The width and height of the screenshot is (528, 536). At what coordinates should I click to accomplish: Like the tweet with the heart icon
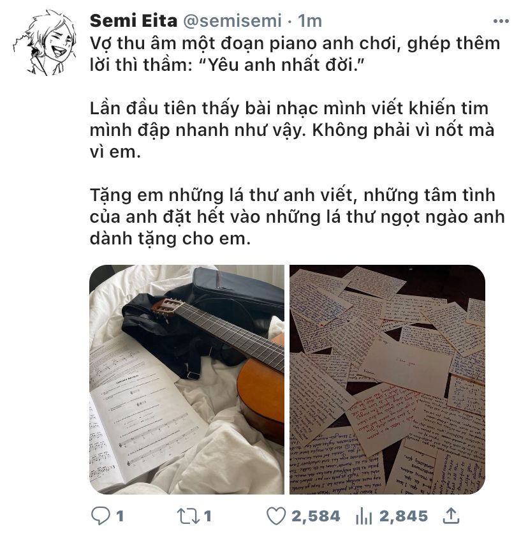pyautogui.click(x=276, y=516)
